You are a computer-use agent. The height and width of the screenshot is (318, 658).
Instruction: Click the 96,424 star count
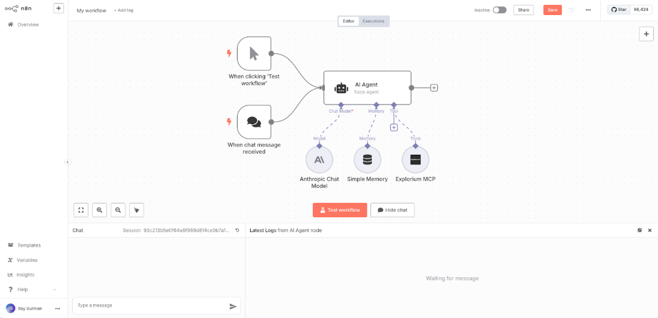641,9
